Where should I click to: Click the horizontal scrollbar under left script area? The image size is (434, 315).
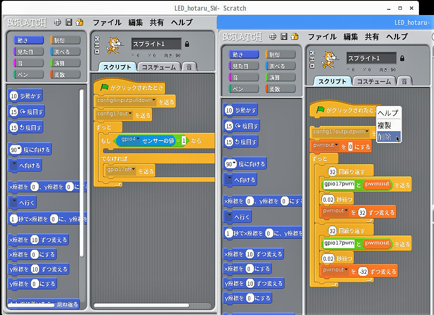[x=141, y=306]
